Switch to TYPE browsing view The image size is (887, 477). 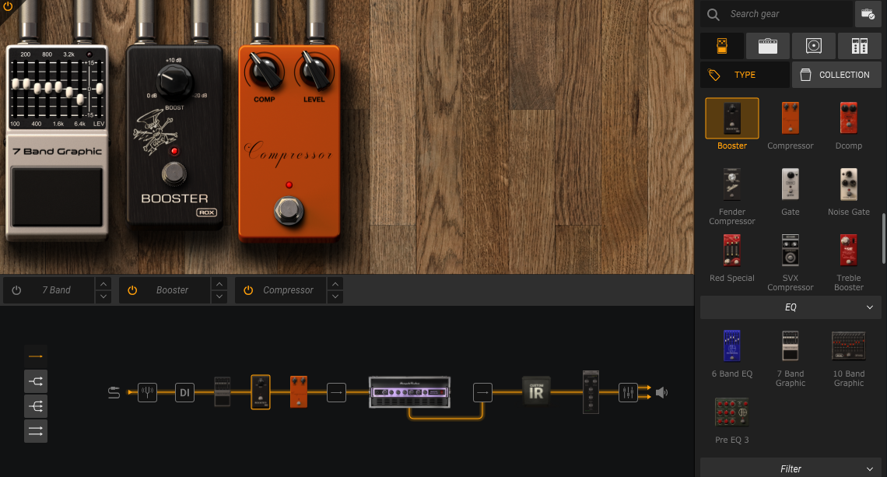click(x=745, y=75)
